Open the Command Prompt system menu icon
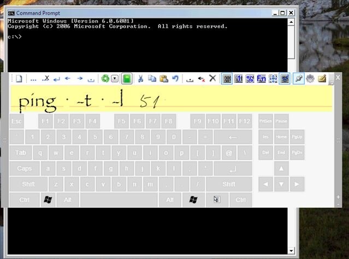The image size is (349, 259). [x=11, y=13]
